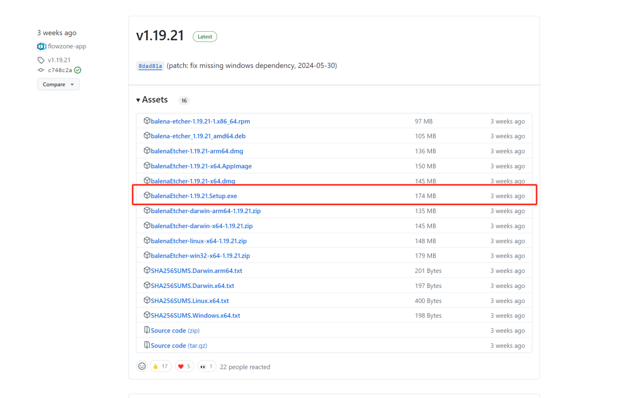Image resolution: width=622 pixels, height=398 pixels.
Task: Click package icon beside x64.AppImage file
Action: tap(147, 165)
